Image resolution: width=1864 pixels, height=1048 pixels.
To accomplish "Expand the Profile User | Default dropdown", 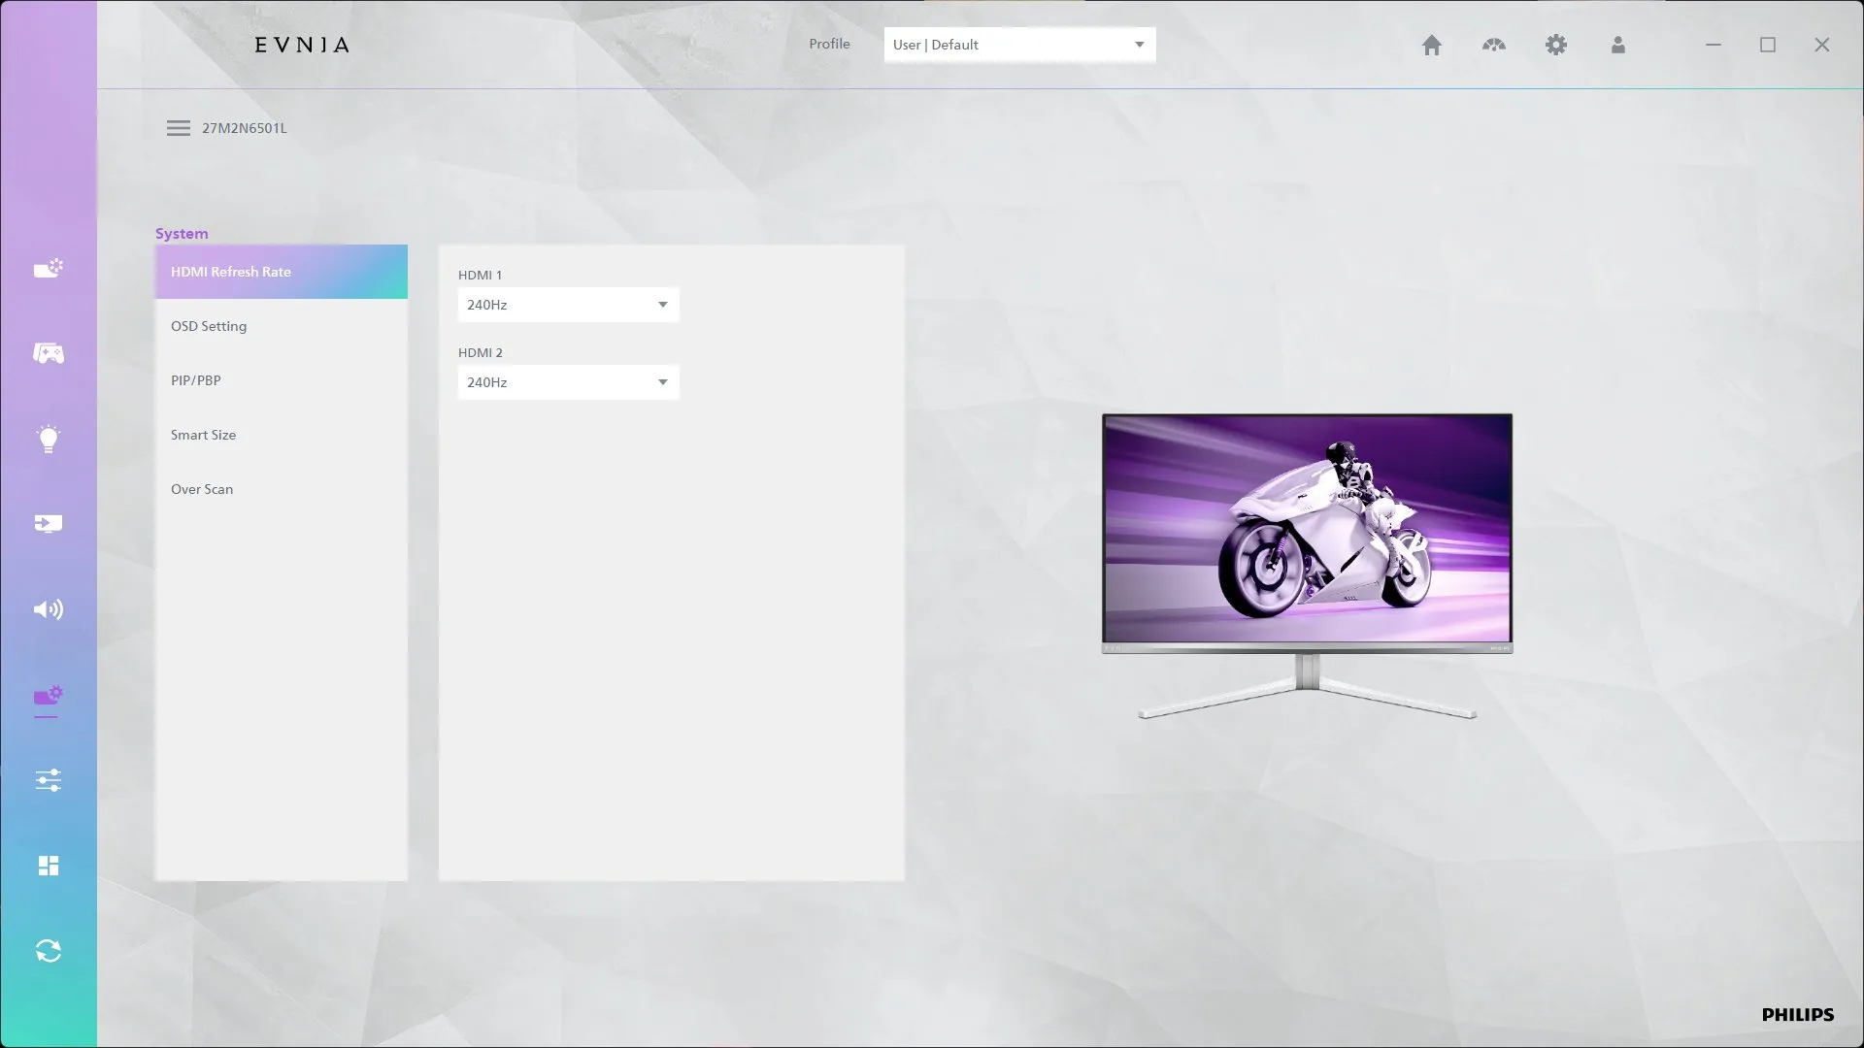I will coord(1019,45).
